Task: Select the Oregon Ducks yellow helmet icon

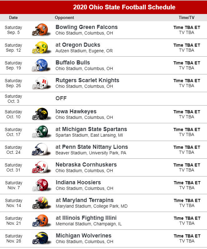Action: click(x=41, y=48)
